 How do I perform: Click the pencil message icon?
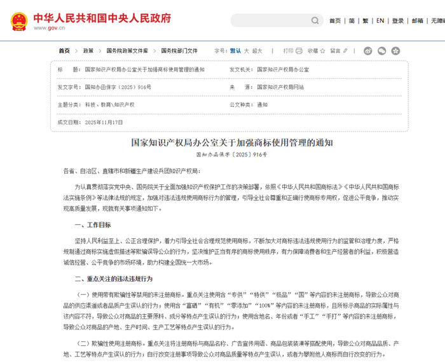pos(345,51)
